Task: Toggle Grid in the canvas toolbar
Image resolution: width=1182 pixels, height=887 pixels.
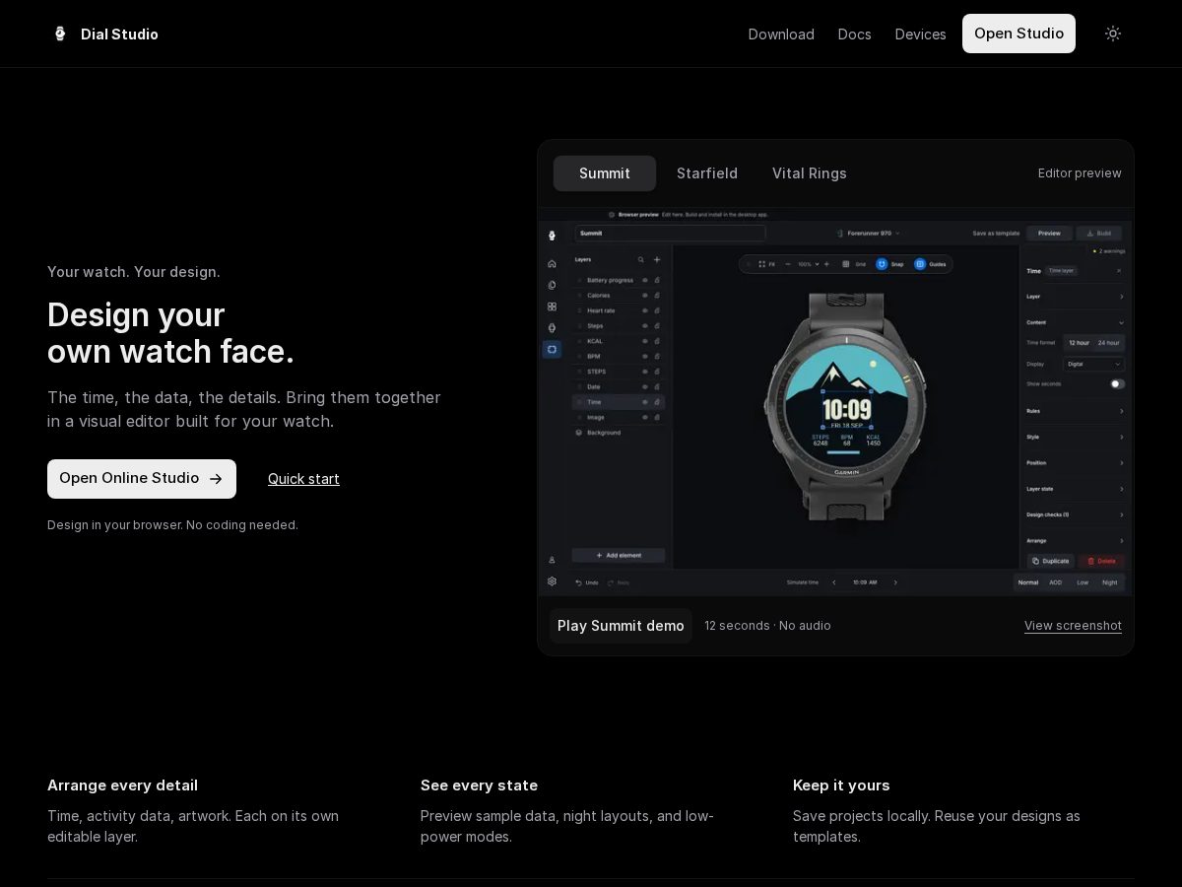Action: (x=854, y=264)
